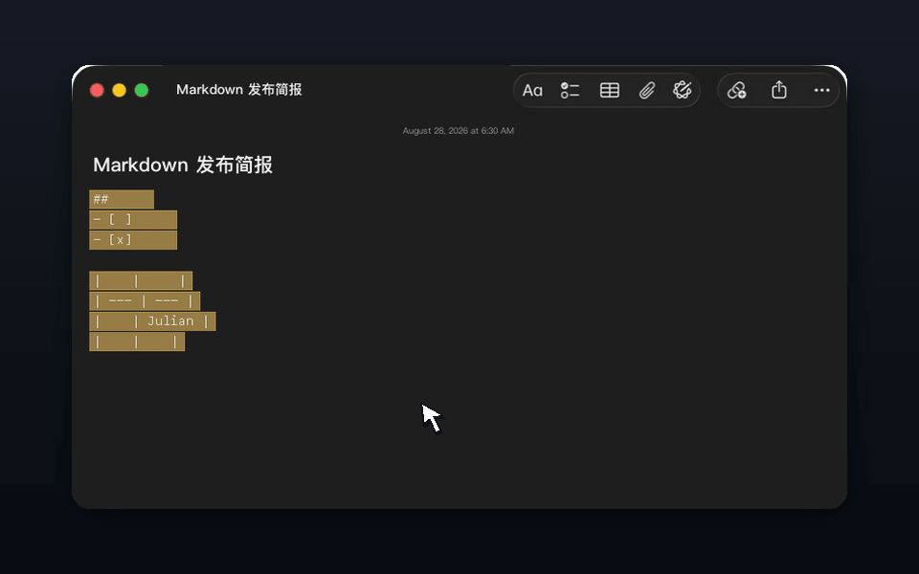Click the table separator --- line
The width and height of the screenshot is (919, 574).
pos(145,301)
